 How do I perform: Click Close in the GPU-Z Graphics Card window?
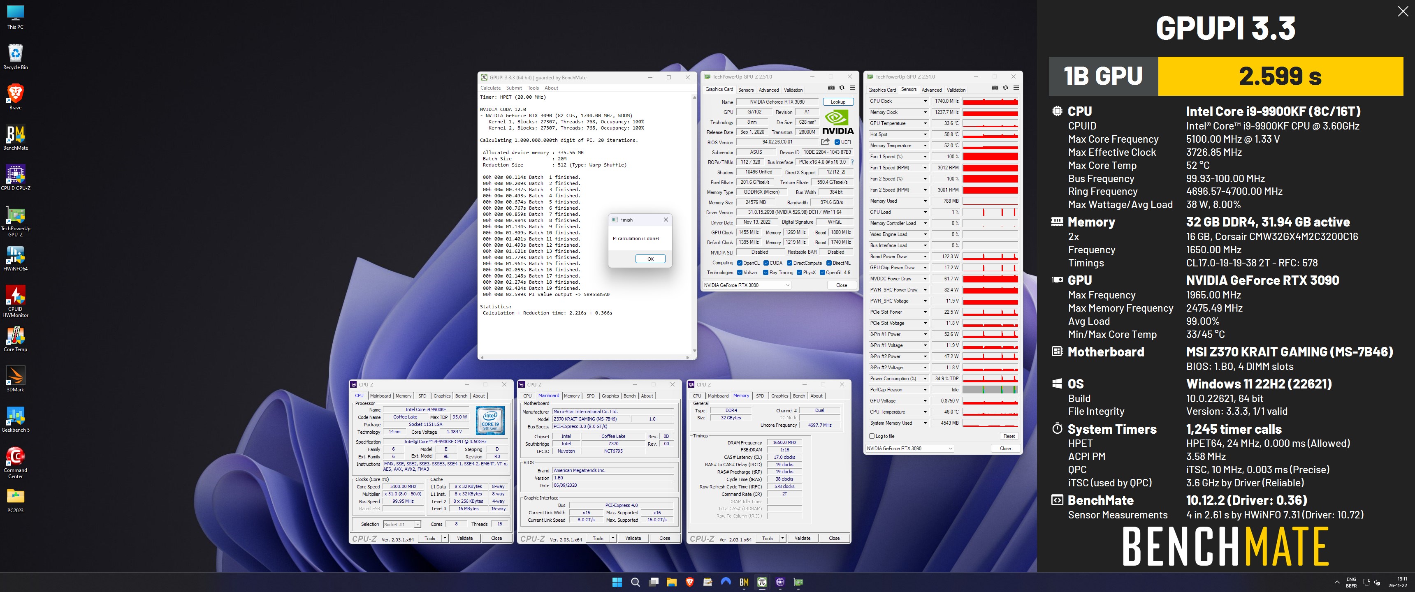pos(842,285)
